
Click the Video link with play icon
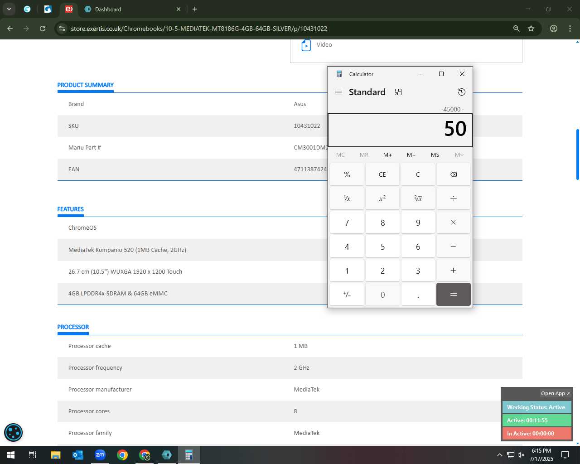coord(317,45)
